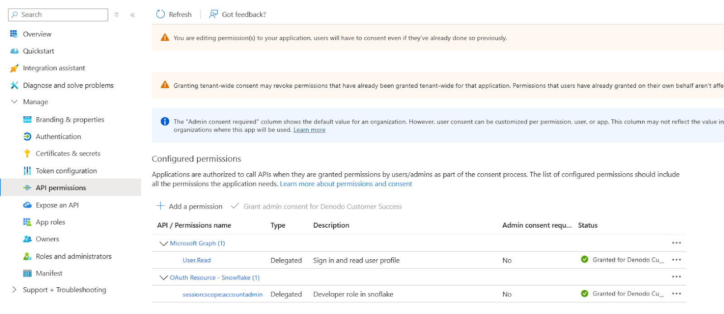Click warning triangle icon in tenant-wide consent banner
The width and height of the screenshot is (724, 314).
(x=165, y=85)
